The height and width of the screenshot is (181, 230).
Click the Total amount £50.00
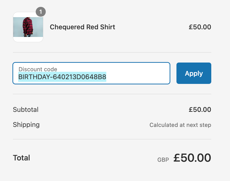point(192,158)
